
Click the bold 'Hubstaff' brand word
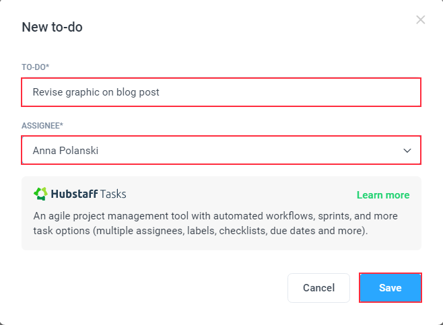point(74,194)
